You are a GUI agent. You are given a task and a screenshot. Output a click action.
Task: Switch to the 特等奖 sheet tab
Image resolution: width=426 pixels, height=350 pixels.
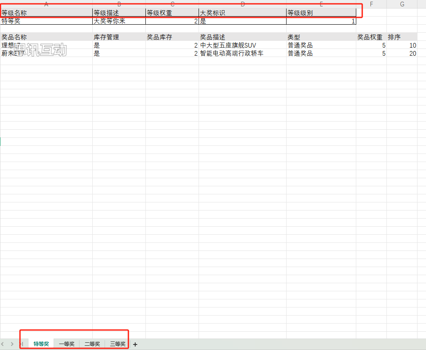tap(41, 344)
